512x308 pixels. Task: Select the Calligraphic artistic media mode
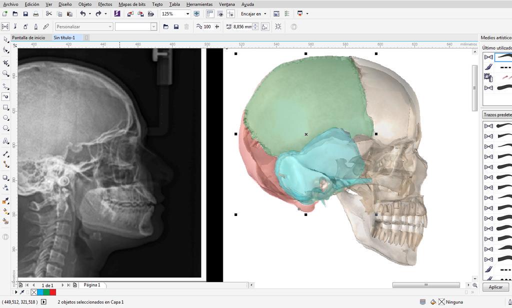point(36,26)
